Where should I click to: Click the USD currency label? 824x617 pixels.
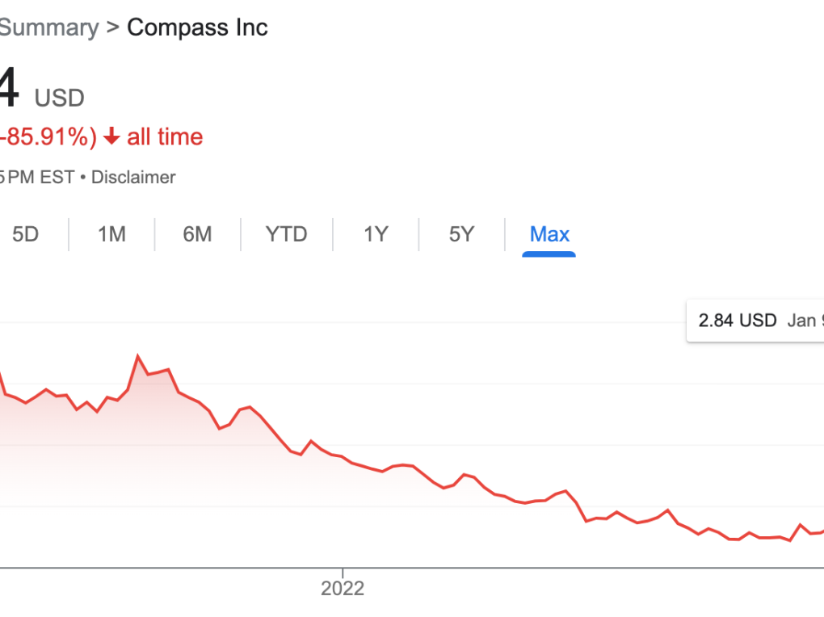coord(59,99)
